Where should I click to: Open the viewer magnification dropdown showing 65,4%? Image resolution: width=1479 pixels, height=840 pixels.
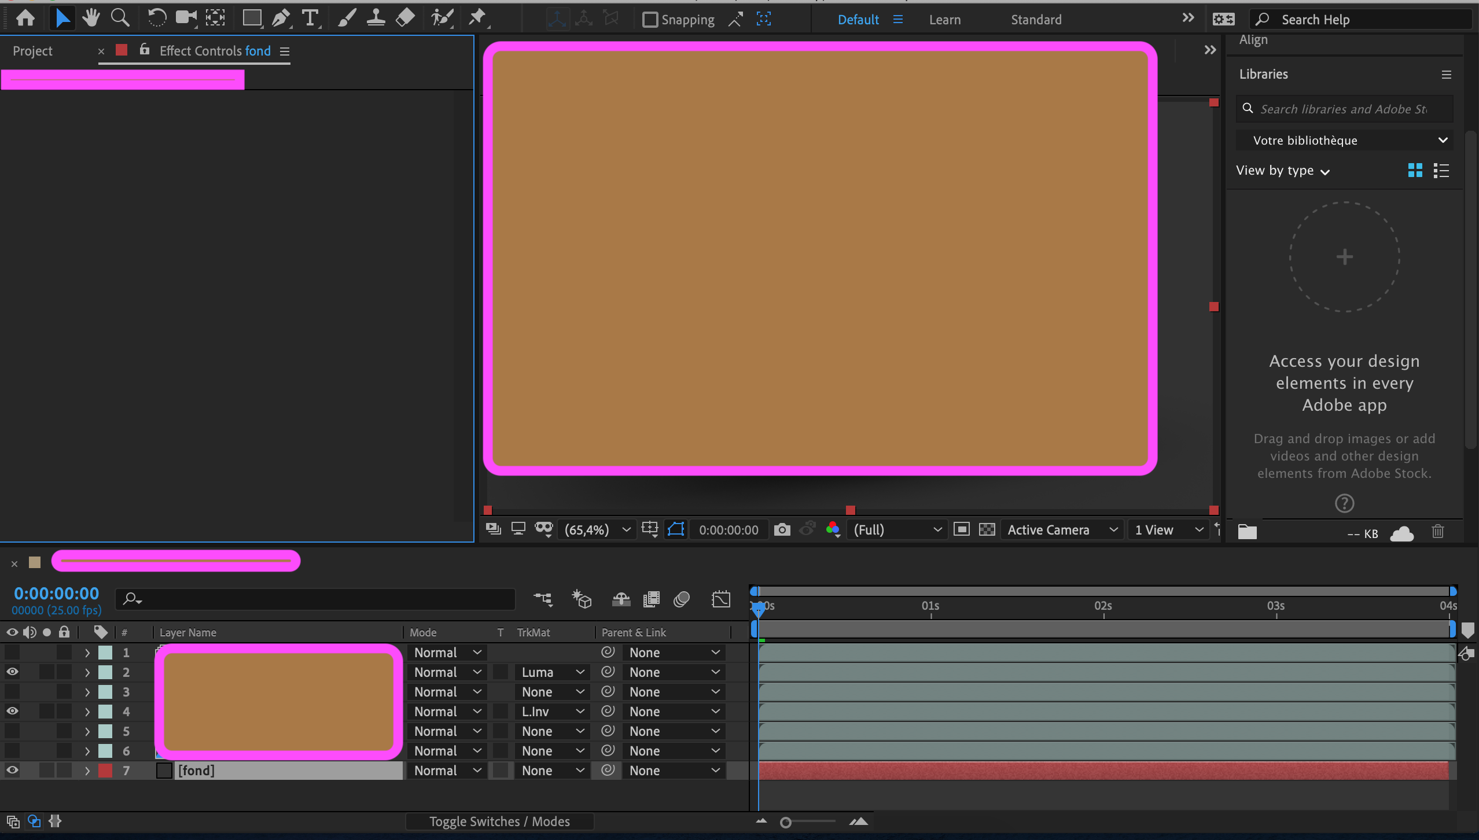click(x=597, y=529)
